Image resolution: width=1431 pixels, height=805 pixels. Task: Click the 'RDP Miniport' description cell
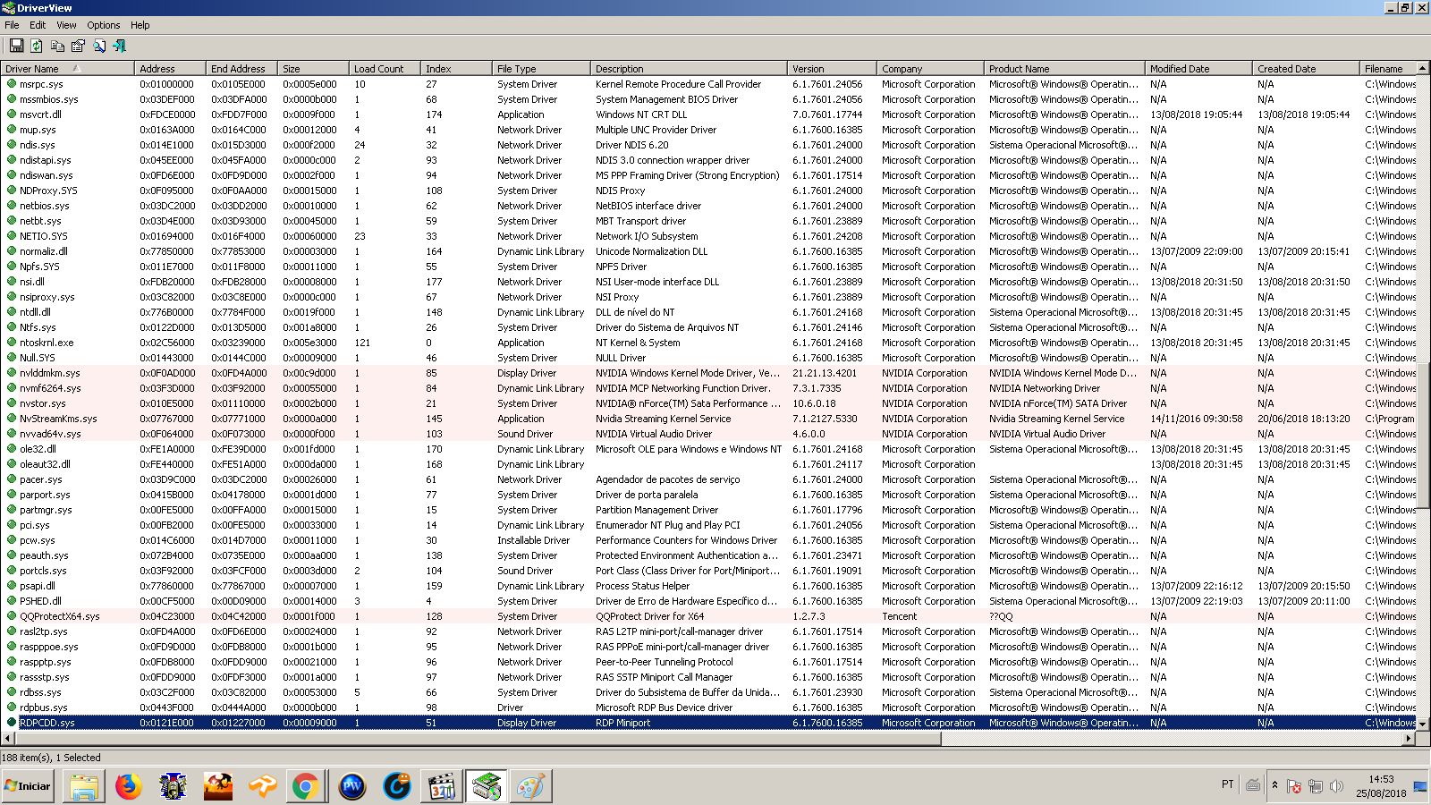pyautogui.click(x=622, y=723)
